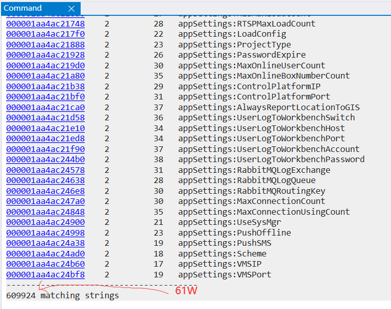
Task: Follow the link 000001aa4ac21ca0
Action: [45, 108]
